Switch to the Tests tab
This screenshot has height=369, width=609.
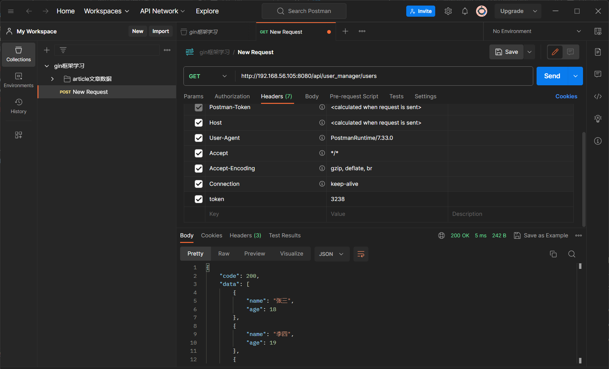point(396,96)
